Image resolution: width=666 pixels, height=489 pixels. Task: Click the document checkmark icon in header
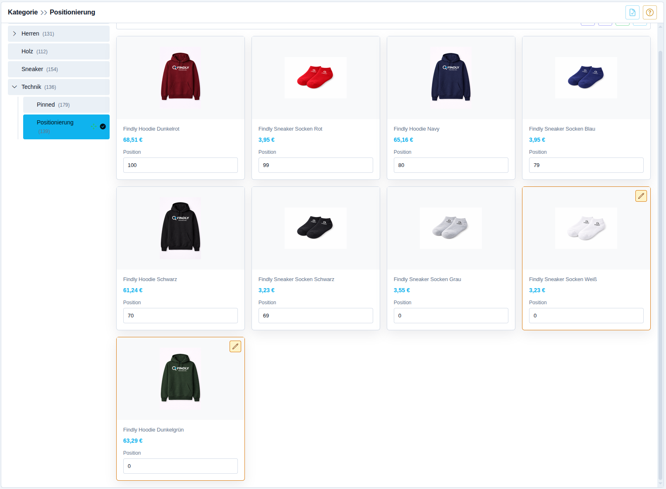[x=632, y=12]
